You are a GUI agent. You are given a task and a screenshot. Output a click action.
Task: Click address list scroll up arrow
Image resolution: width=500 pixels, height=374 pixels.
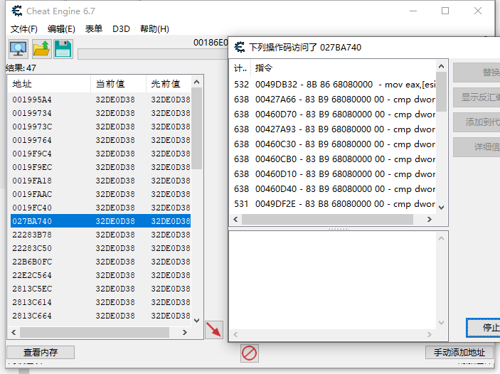197,82
